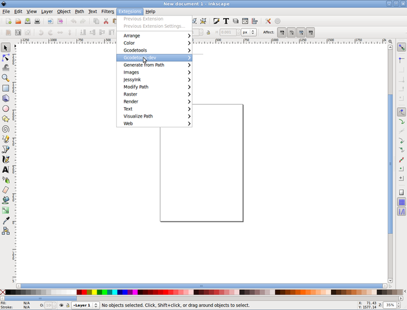Open the File menu
This screenshot has width=407, height=310.
[x=6, y=12]
